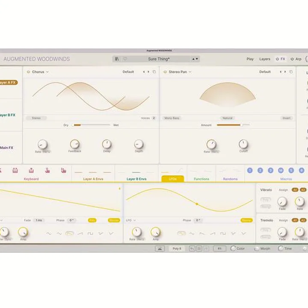Go to previous Stereo Pan preset arrow
308x308 pixels.
tap(281, 72)
